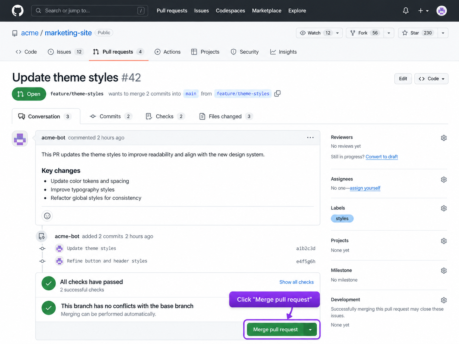Click the repository icon beside acme
This screenshot has width=459, height=344.
(x=15, y=33)
